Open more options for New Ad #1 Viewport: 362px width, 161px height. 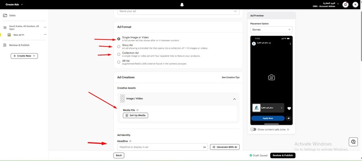point(45,35)
